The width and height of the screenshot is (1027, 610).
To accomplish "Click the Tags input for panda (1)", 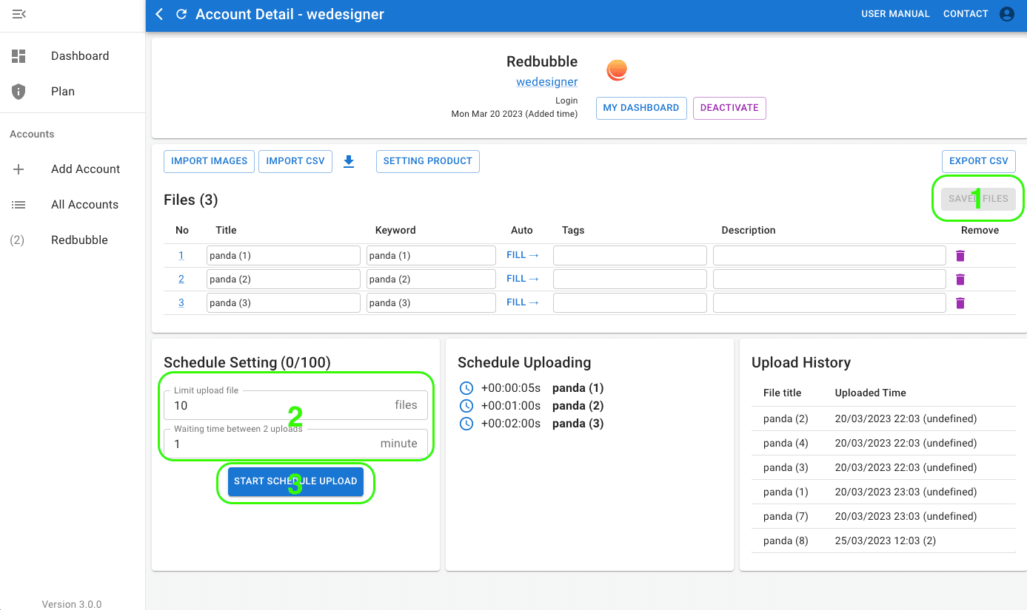I will point(629,254).
